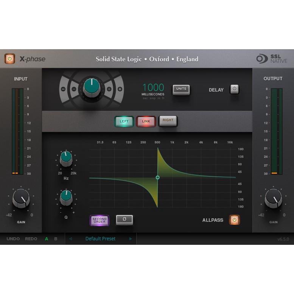This screenshot has height=294, width=294.
Task: Select previous preset with left arrow
Action: coord(70,239)
